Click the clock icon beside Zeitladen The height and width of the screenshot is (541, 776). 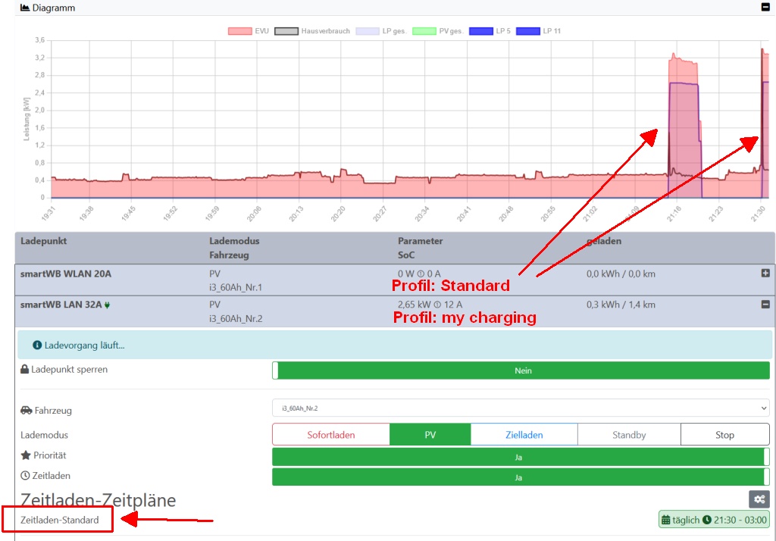25,475
